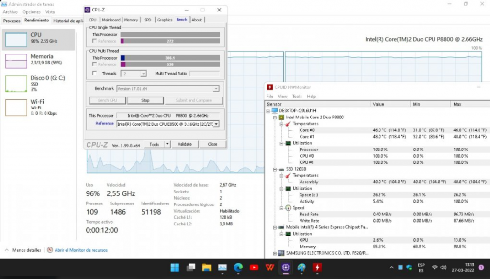Enable the Threads checkbox in CPU-Z
The width and height of the screenshot is (490, 279).
click(94, 74)
